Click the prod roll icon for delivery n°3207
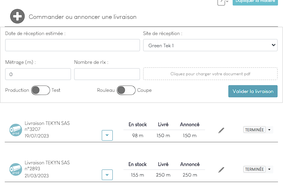This screenshot has width=291, height=188. (x=16, y=130)
